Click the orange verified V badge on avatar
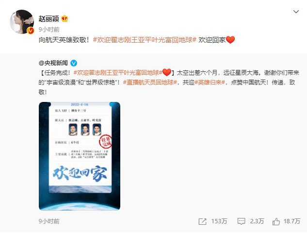 coord(31,31)
